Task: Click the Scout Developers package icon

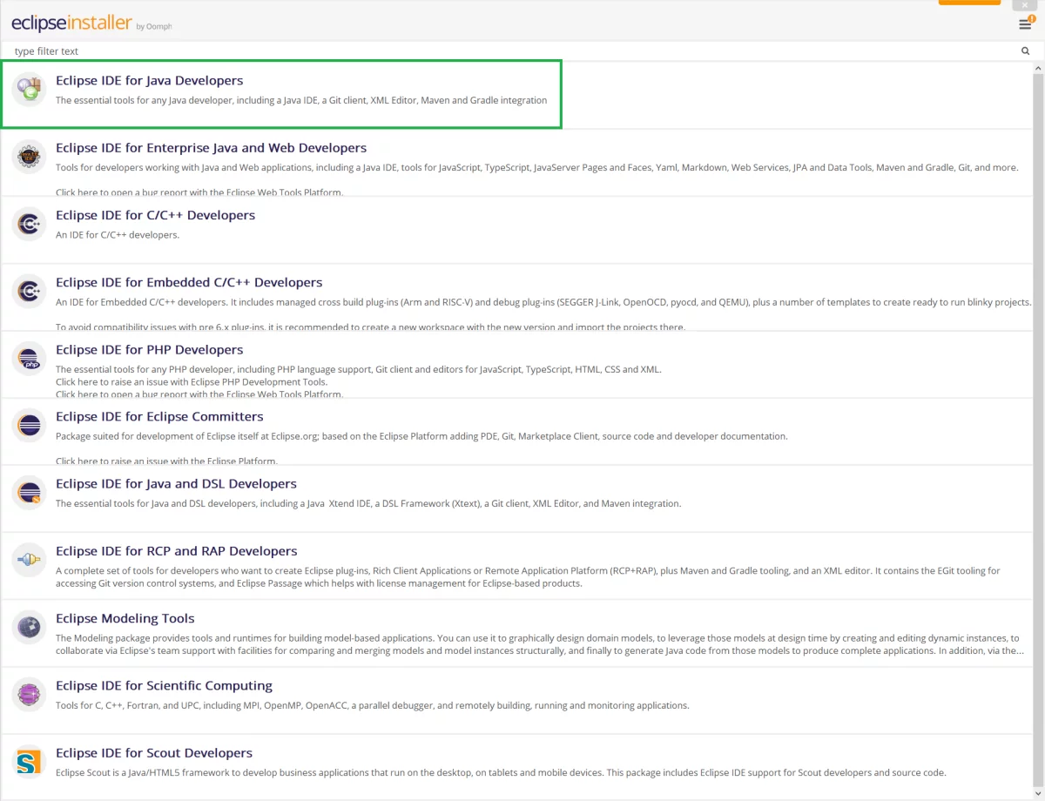Action: (29, 762)
